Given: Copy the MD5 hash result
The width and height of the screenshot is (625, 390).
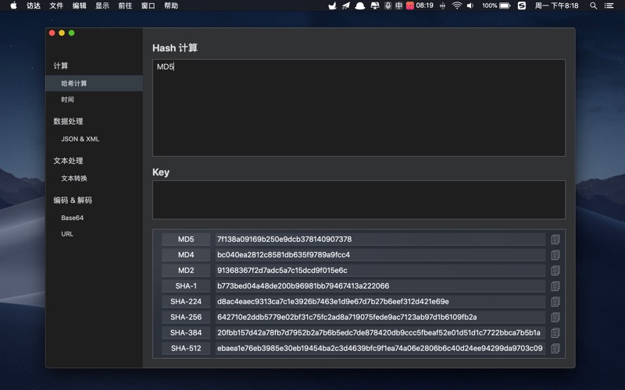Looking at the screenshot, I should (555, 239).
